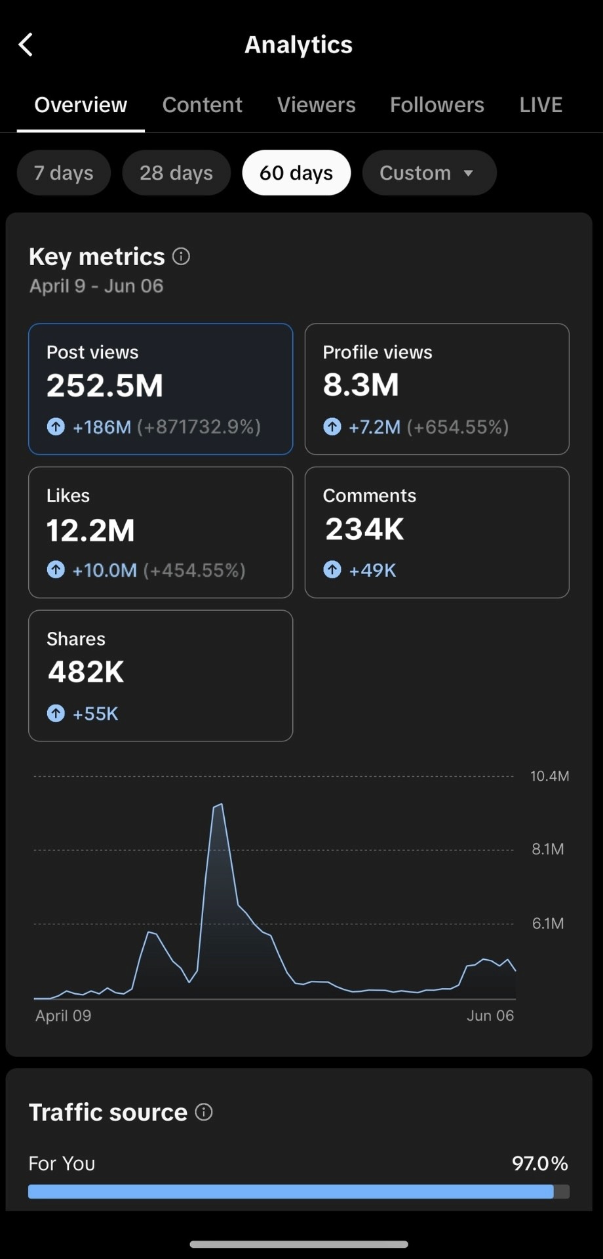
Task: Click the Jun 06 chart end label
Action: point(490,1016)
